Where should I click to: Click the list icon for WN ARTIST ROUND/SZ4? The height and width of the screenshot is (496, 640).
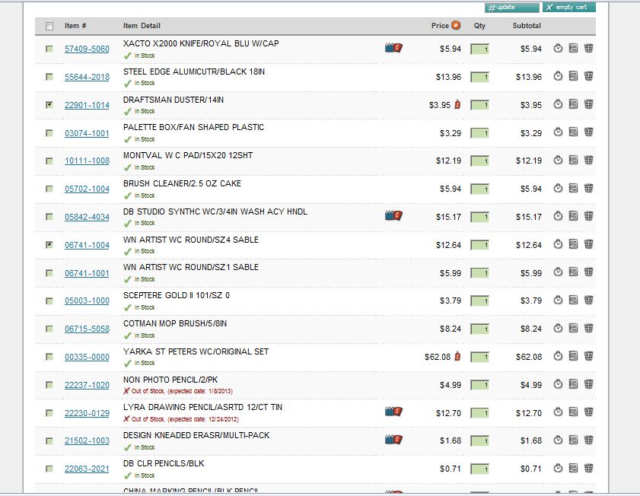click(x=573, y=244)
